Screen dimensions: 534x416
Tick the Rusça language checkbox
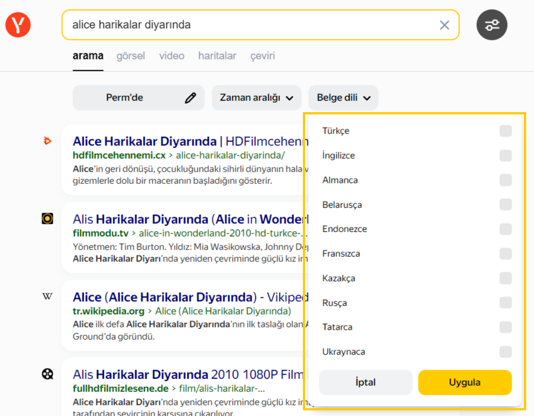pos(505,303)
